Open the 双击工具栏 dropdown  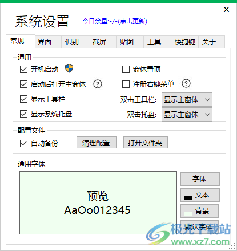click(x=187, y=99)
